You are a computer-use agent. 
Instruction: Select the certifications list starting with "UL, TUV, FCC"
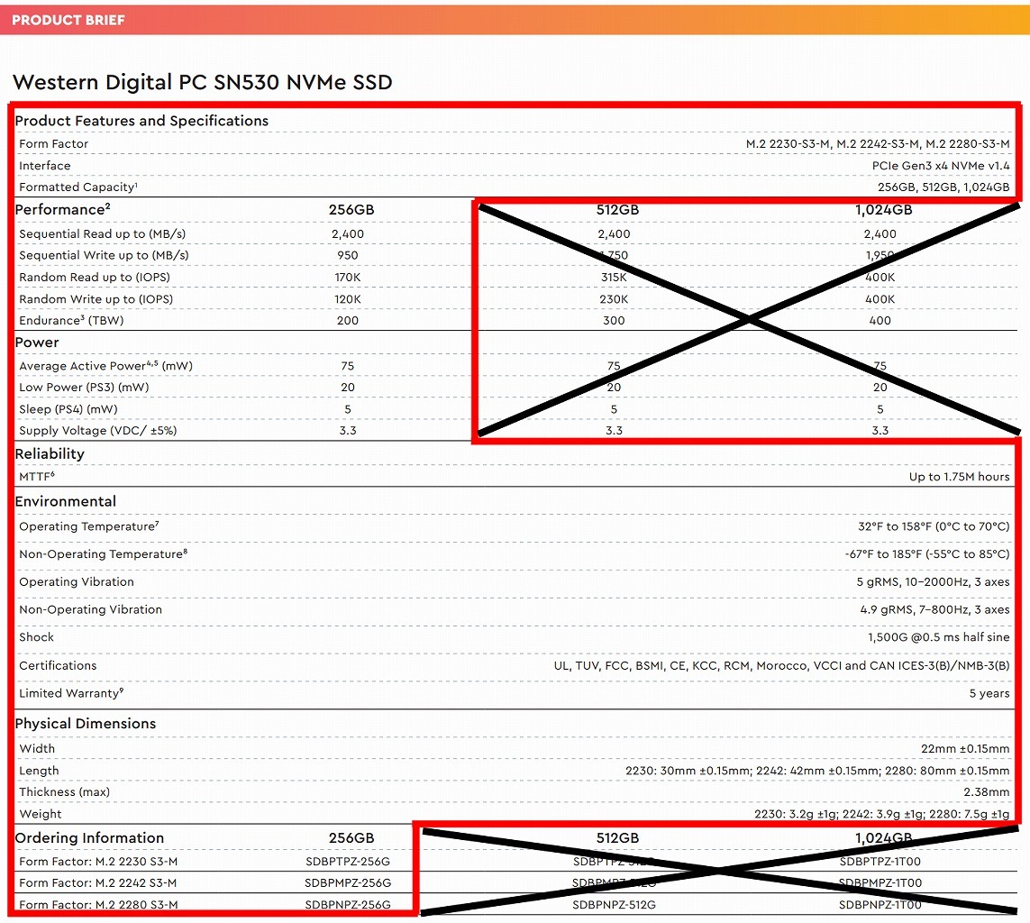pyautogui.click(x=781, y=665)
